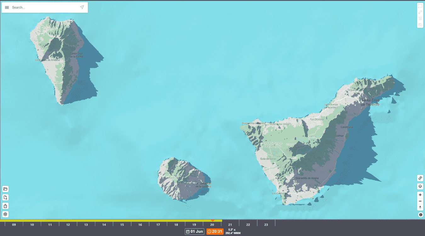Open the share panel
This screenshot has width=425, height=236.
pyautogui.click(x=5, y=206)
